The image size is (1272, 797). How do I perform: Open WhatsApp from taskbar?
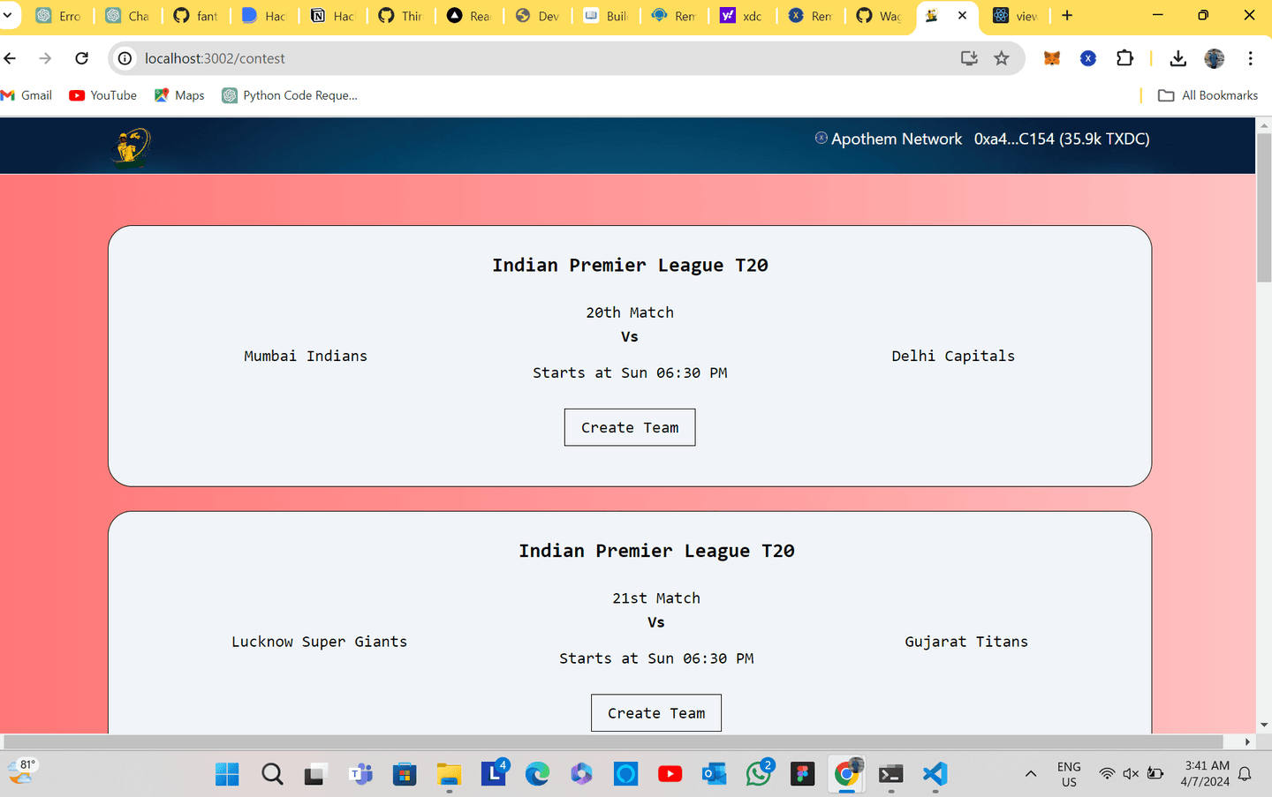(x=759, y=774)
